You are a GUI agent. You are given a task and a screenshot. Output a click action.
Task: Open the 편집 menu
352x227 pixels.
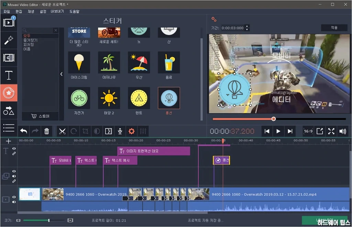[19, 11]
